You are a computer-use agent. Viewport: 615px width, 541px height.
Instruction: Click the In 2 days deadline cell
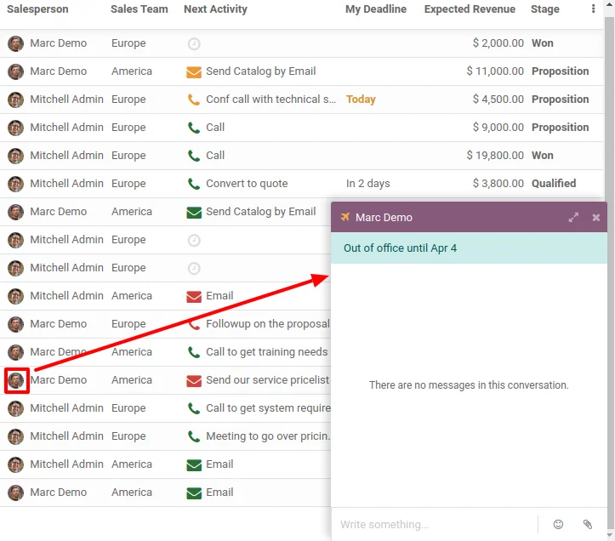coord(368,184)
